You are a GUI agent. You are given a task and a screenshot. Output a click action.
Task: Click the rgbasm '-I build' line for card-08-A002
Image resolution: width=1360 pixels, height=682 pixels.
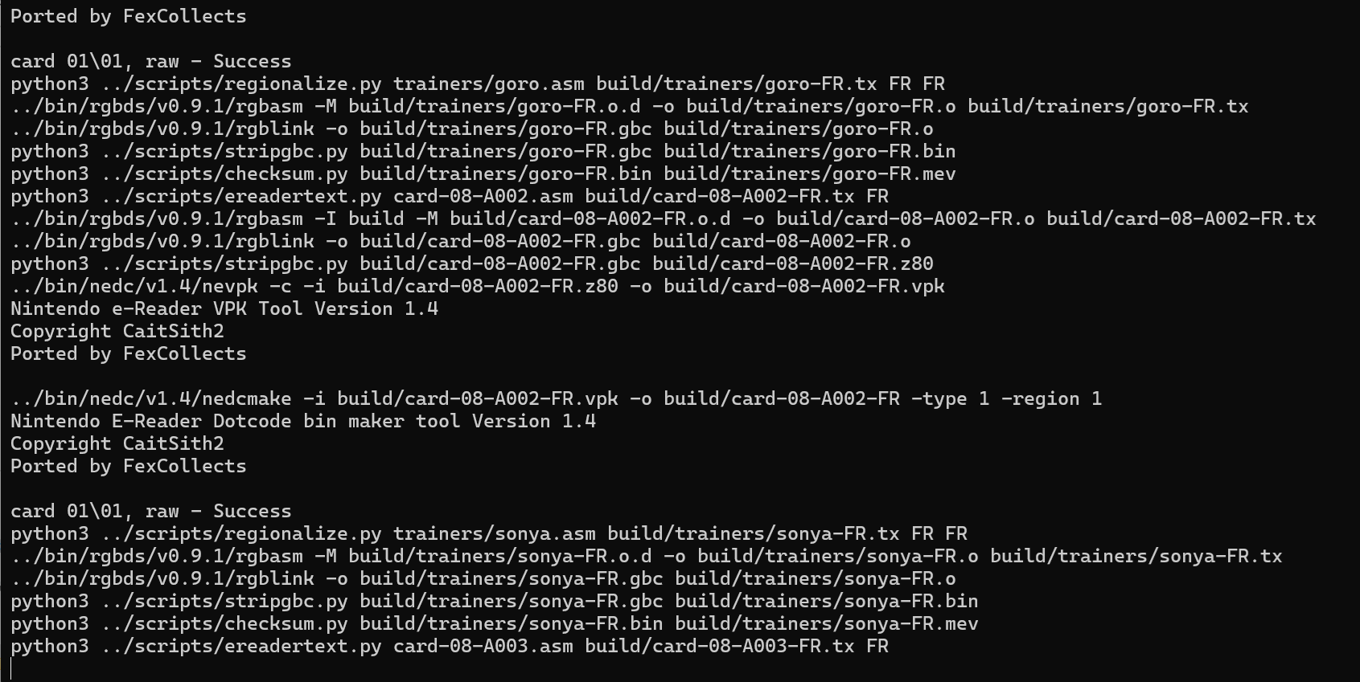coord(663,219)
